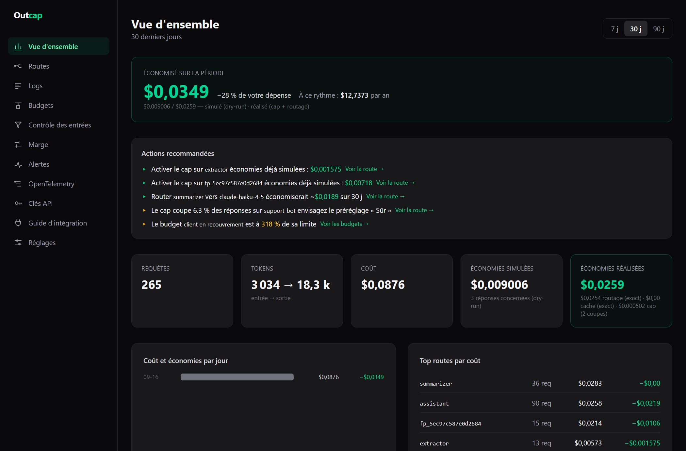Open the Logs page
686x451 pixels.
click(x=58, y=86)
